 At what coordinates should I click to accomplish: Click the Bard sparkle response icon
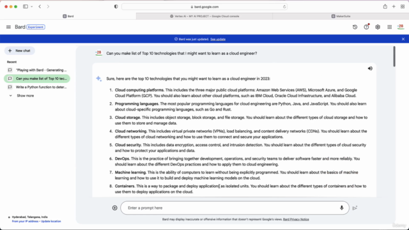(x=98, y=79)
